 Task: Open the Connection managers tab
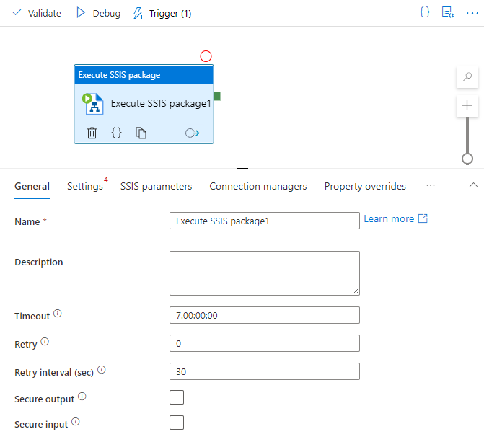tap(258, 187)
